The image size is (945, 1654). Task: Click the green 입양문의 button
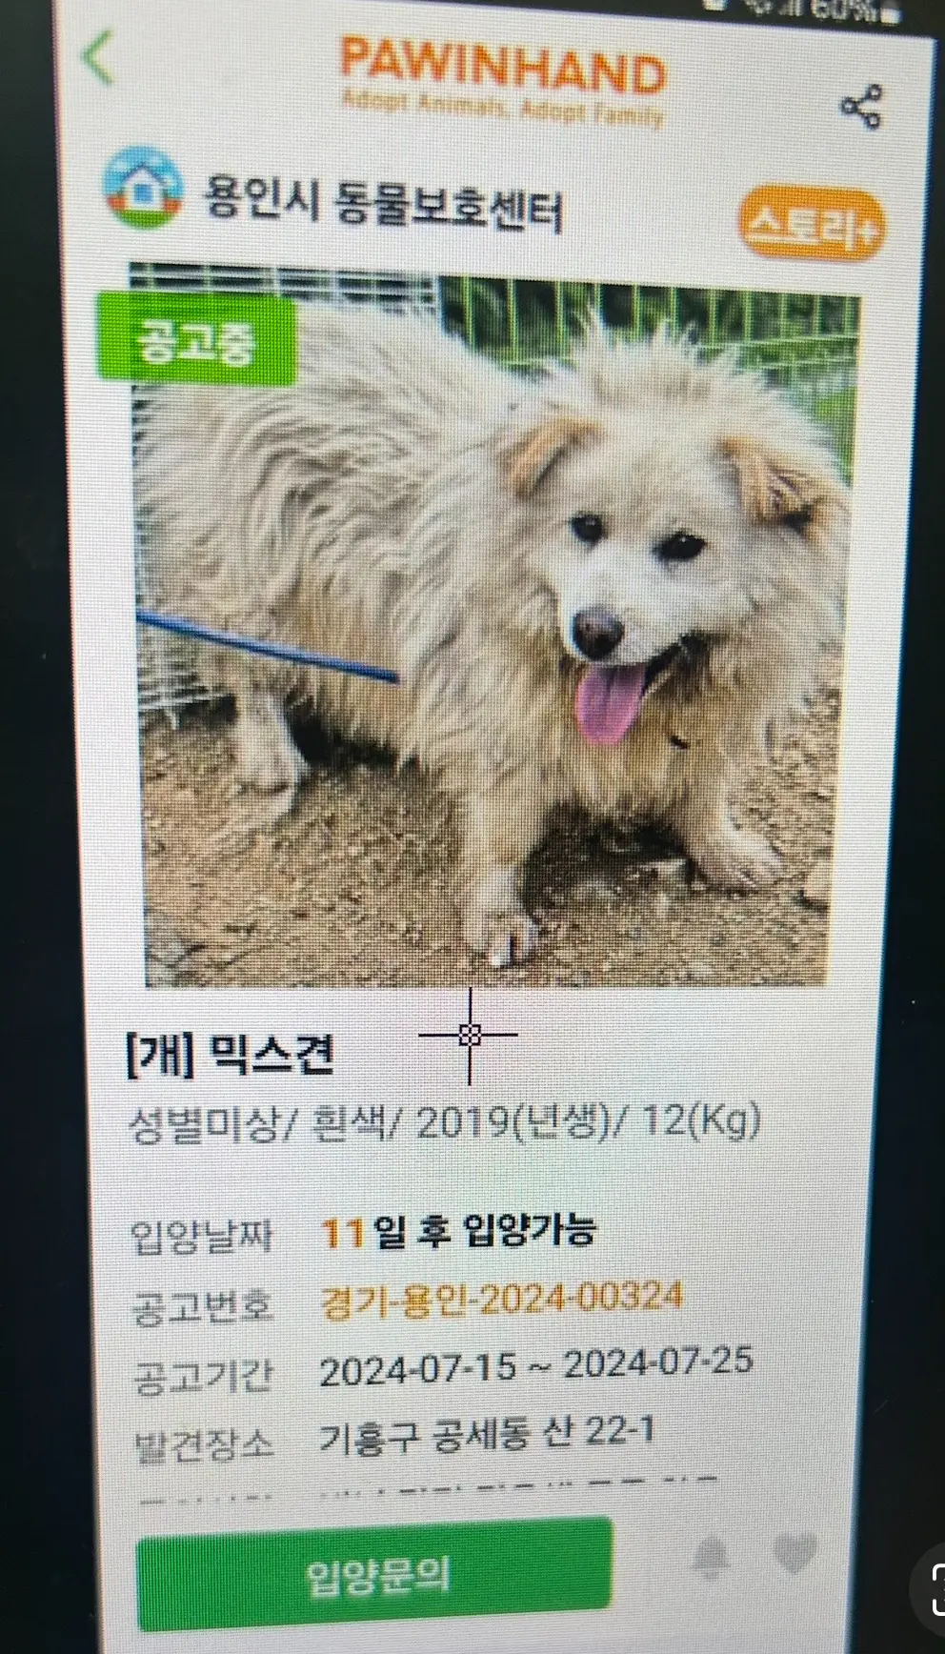coord(374,1576)
